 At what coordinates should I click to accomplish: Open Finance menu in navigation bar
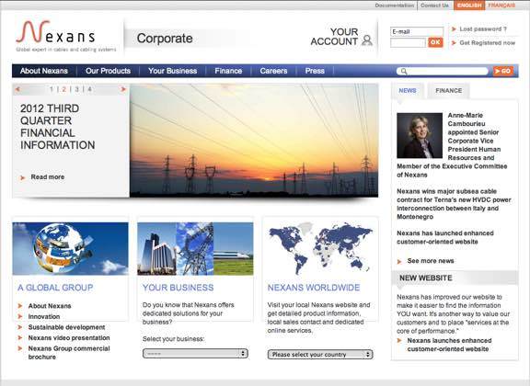coord(228,71)
